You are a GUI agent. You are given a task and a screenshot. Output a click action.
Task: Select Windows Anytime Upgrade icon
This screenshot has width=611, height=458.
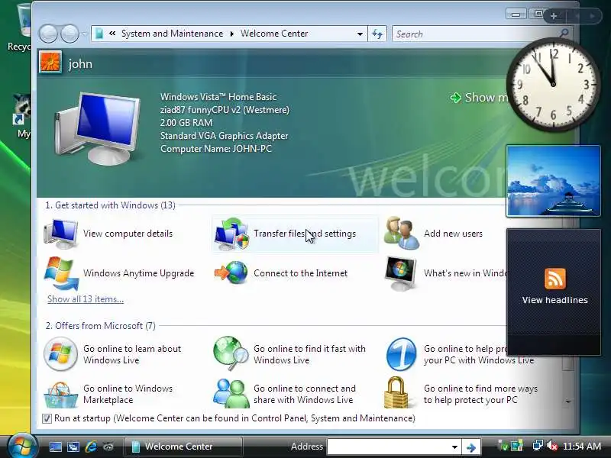[61, 273]
